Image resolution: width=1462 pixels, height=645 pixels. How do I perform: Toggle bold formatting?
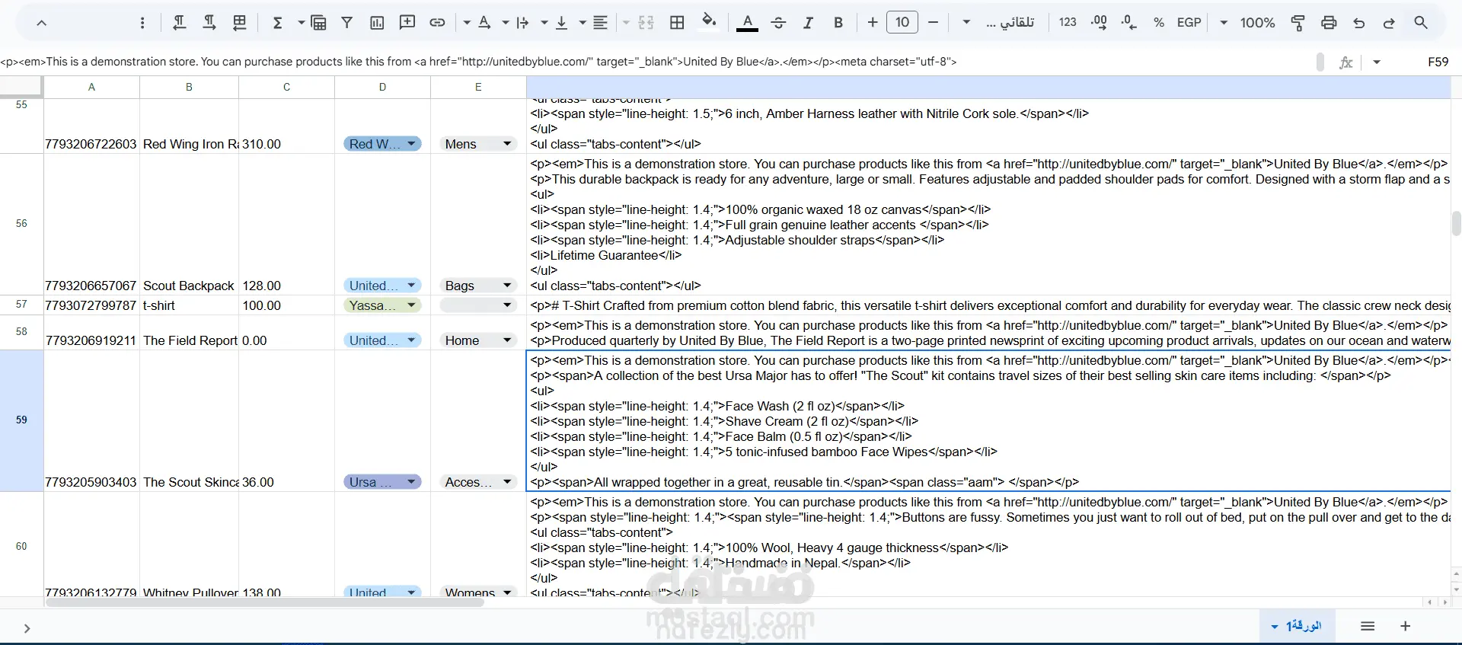838,23
